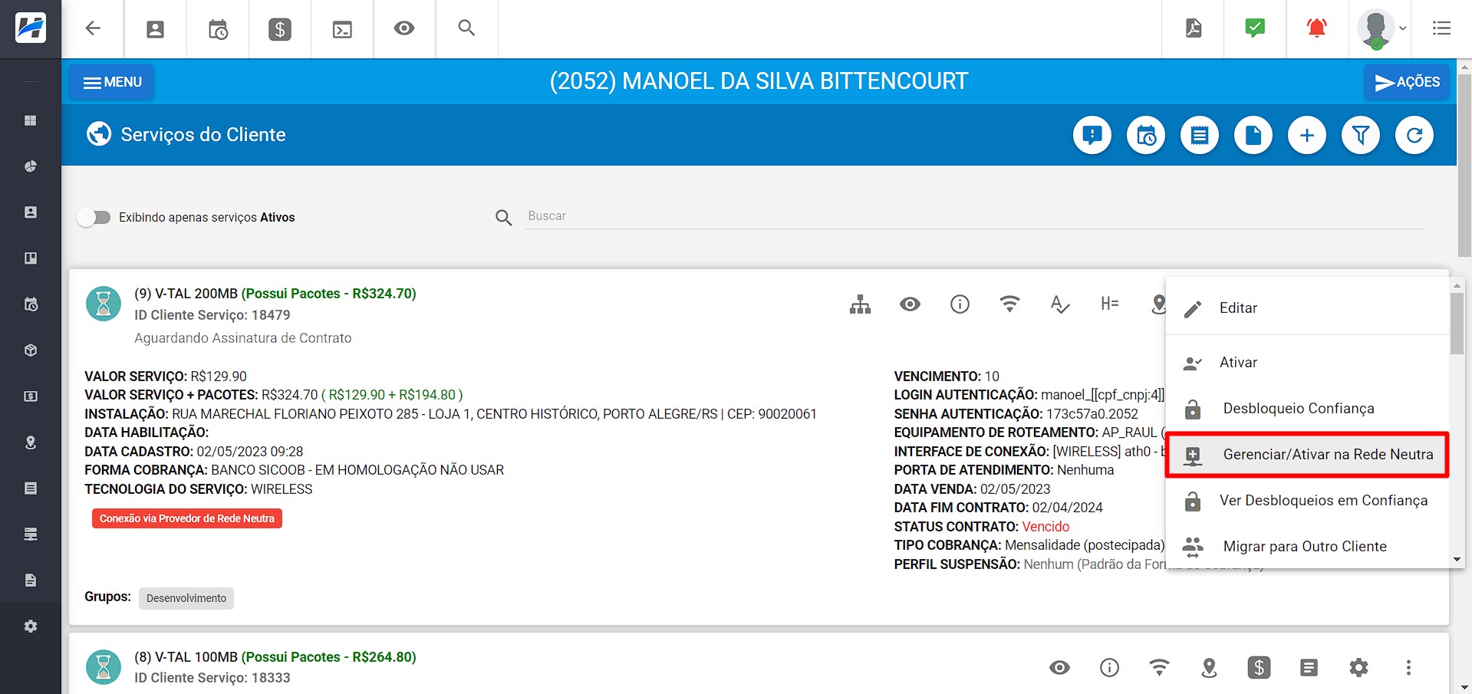The height and width of the screenshot is (694, 1472).
Task: Refresh the services list
Action: 1414,136
